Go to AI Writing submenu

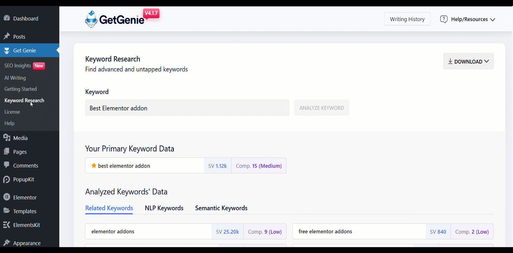[15, 78]
